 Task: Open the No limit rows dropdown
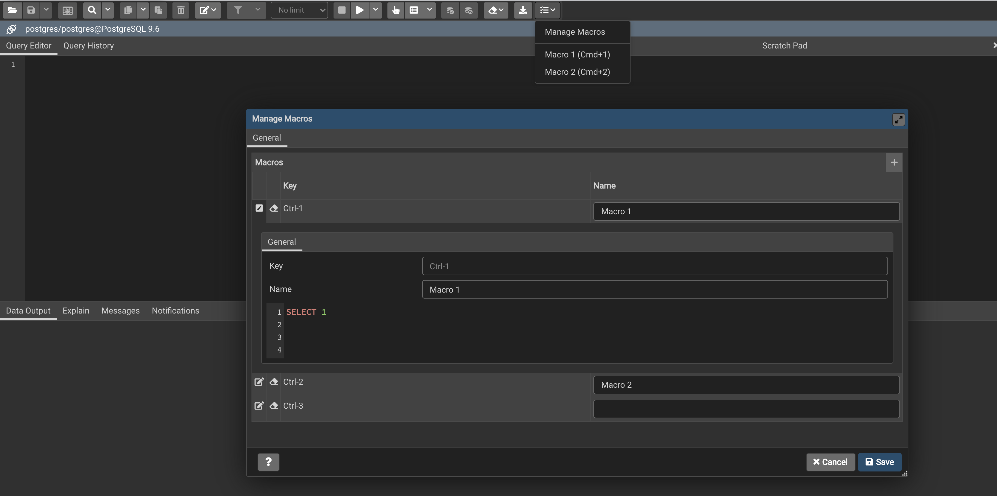click(300, 10)
